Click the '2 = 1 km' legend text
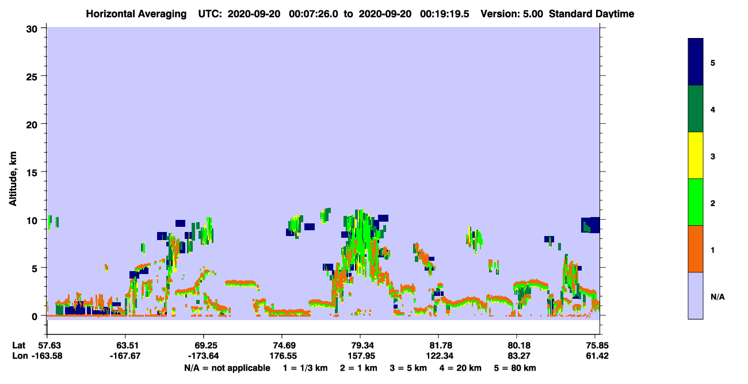 [358, 368]
